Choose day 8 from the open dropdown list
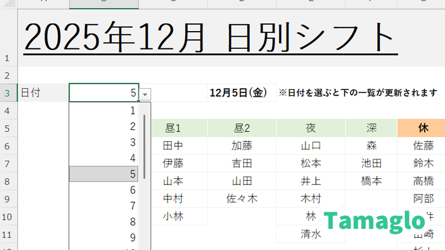The image size is (445, 250). click(132, 222)
